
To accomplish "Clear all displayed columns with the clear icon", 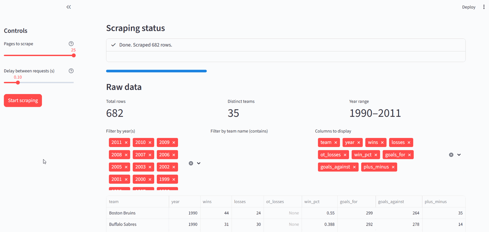I will (x=451, y=154).
